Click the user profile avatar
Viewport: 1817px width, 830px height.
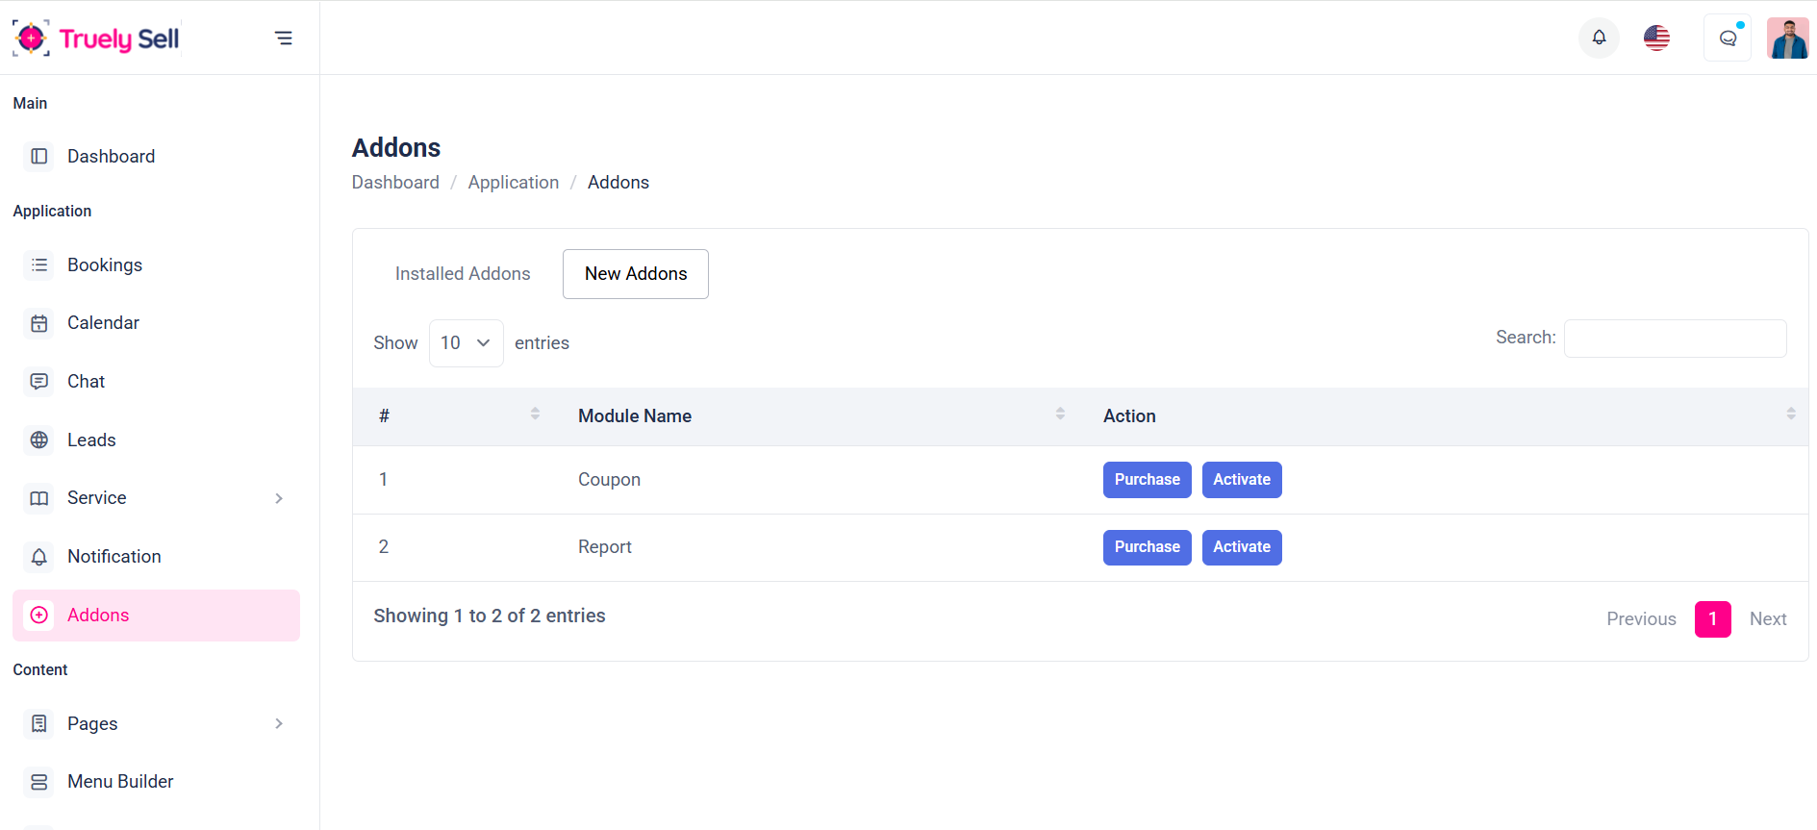[x=1787, y=38]
